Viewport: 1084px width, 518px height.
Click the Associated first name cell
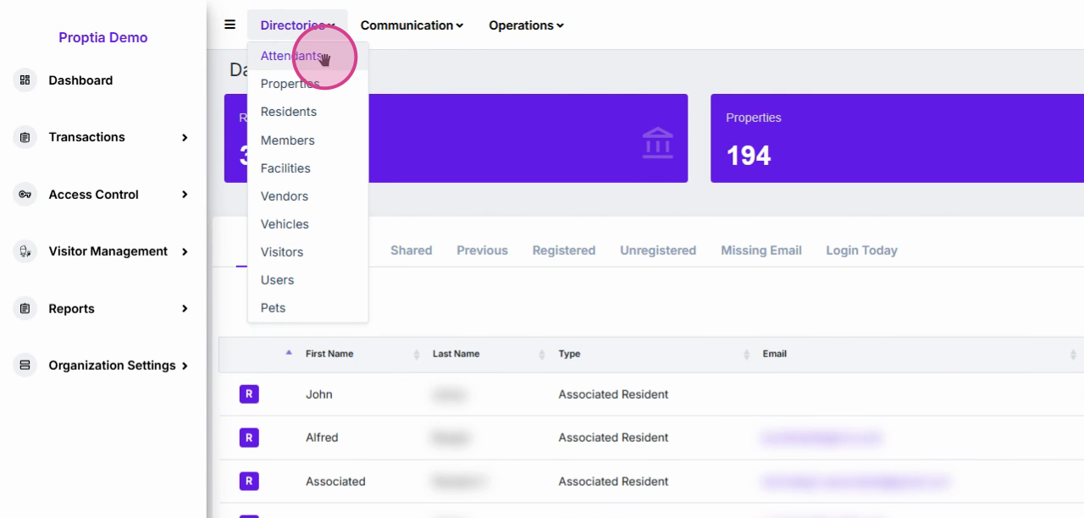pyautogui.click(x=335, y=482)
